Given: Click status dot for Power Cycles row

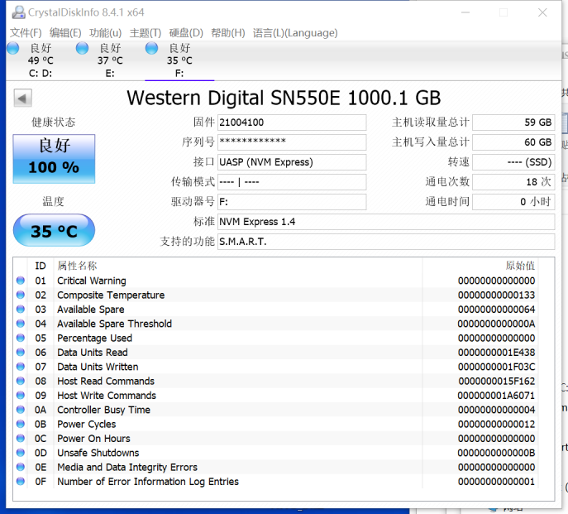Looking at the screenshot, I should [21, 424].
